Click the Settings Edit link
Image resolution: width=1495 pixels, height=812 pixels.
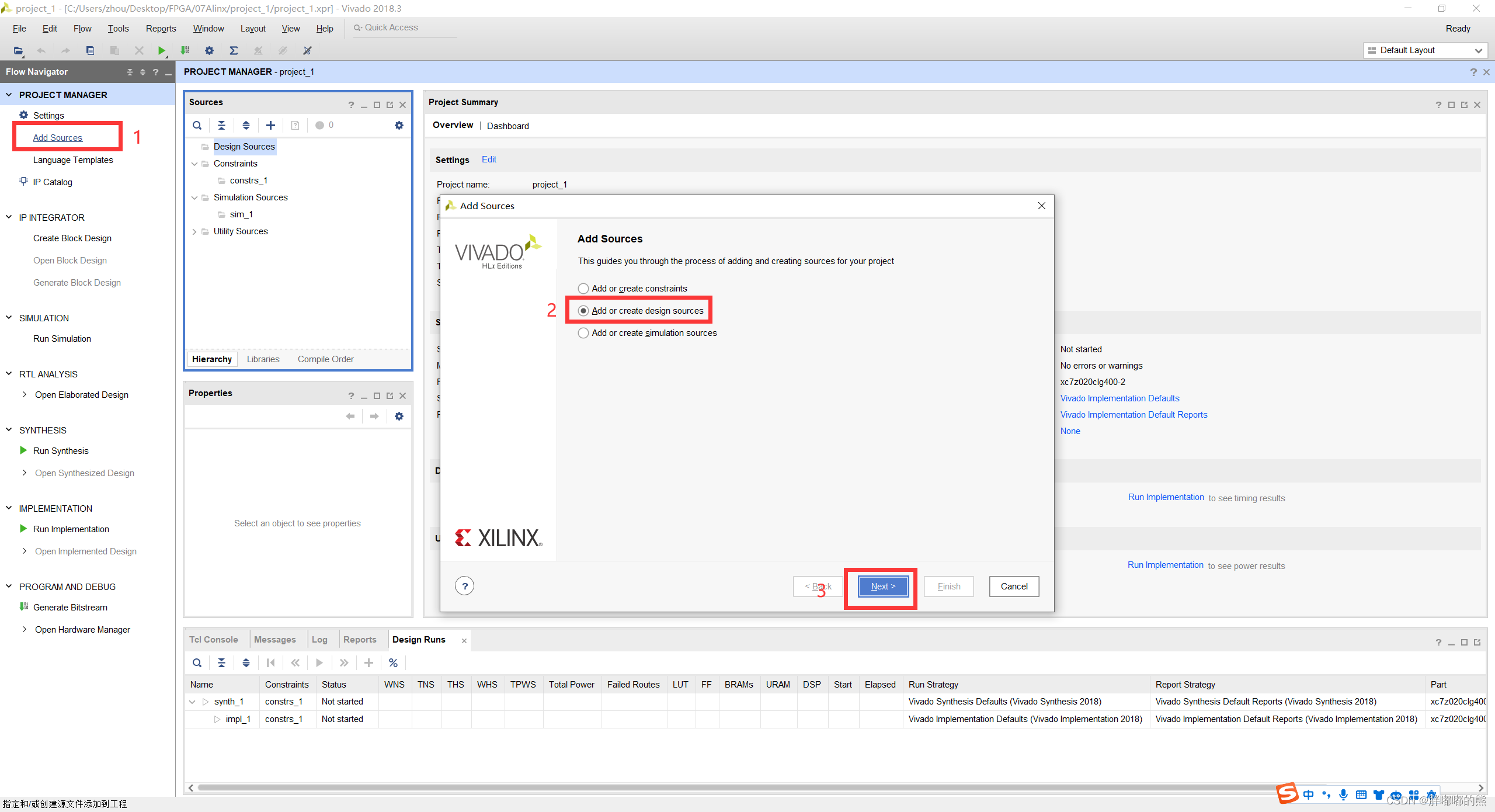coord(489,159)
